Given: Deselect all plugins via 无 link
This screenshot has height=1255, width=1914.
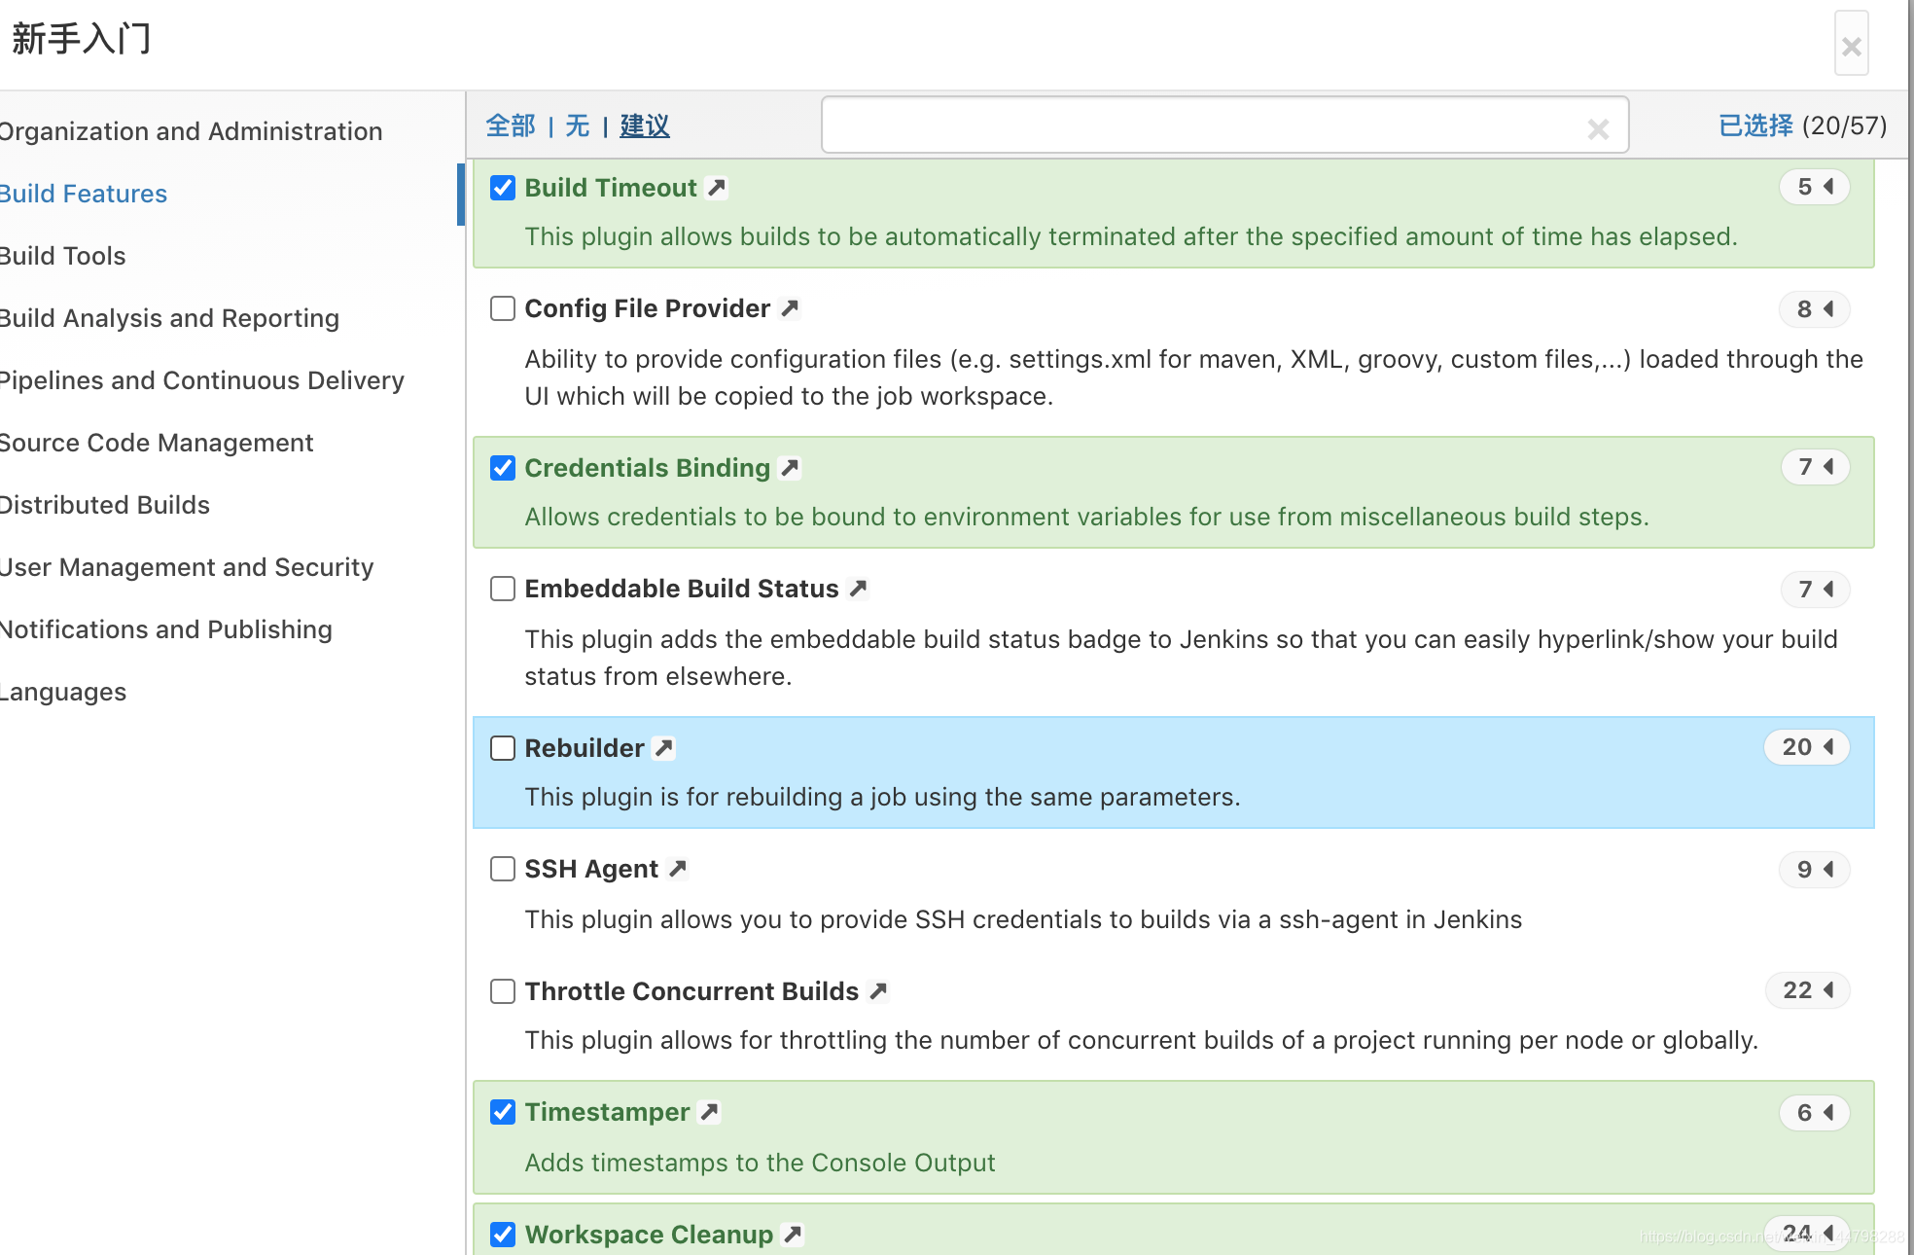Looking at the screenshot, I should click(x=578, y=126).
